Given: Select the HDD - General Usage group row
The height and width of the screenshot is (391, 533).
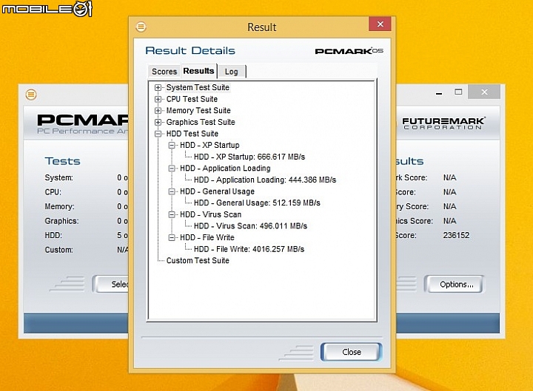Looking at the screenshot, I should pos(217,191).
